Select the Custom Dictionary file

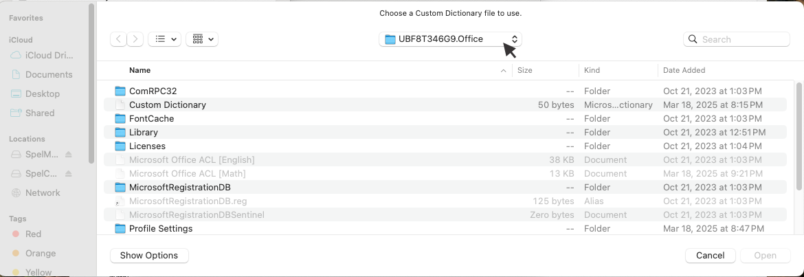[x=167, y=105]
